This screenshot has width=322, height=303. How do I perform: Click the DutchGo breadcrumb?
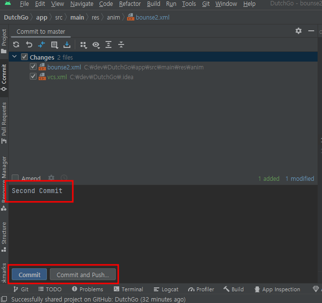[x=16, y=17]
